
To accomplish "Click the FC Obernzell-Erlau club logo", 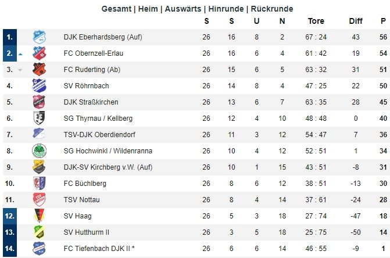I will pos(40,53).
